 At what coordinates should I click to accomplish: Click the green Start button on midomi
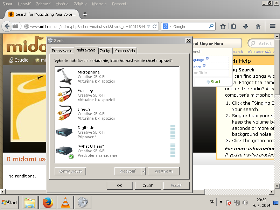point(213,82)
